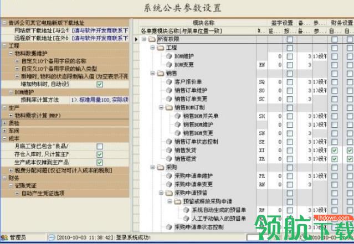Click the folder icon for 采购申请预留
The image size is (354, 244).
click(169, 193)
